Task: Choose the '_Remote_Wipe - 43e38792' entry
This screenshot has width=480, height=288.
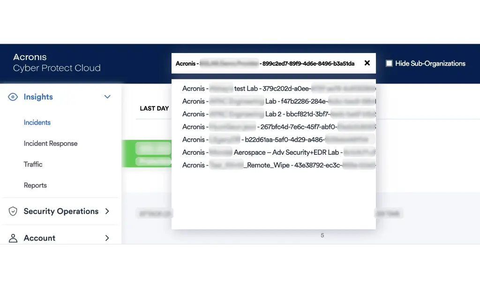Action: [274, 165]
